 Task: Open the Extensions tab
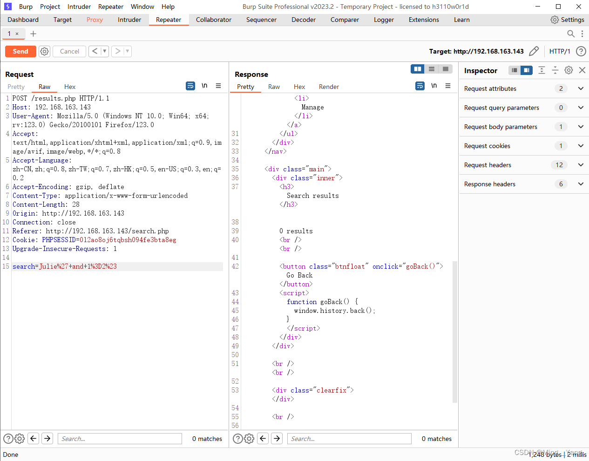pyautogui.click(x=424, y=20)
